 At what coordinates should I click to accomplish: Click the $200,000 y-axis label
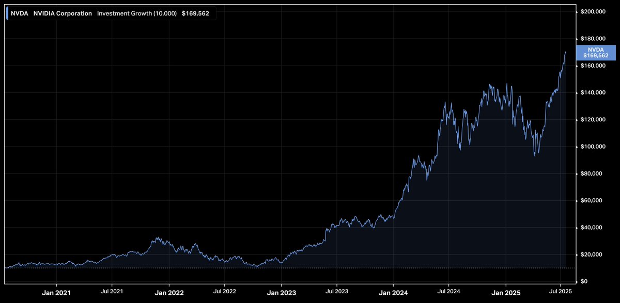[593, 12]
